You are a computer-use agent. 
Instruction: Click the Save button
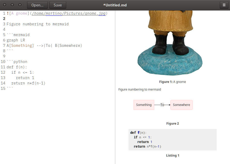(58, 5)
